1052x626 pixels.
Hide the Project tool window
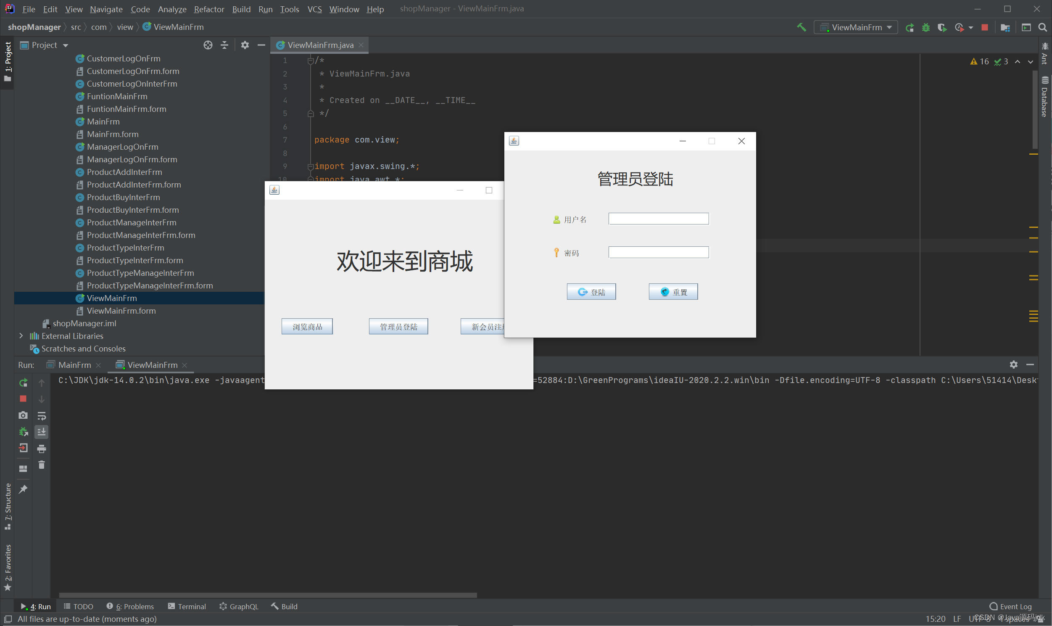(x=261, y=45)
